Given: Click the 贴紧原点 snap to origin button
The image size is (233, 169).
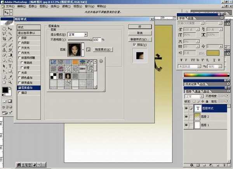Looking at the screenshot, I should pos(103,50).
